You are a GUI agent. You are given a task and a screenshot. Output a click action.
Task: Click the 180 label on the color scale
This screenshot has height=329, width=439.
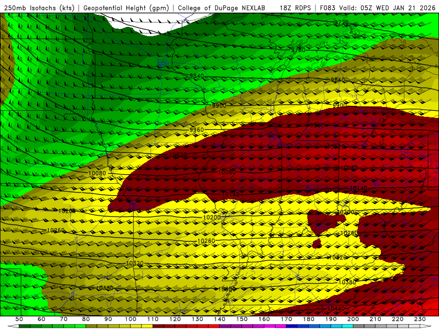click(x=309, y=319)
